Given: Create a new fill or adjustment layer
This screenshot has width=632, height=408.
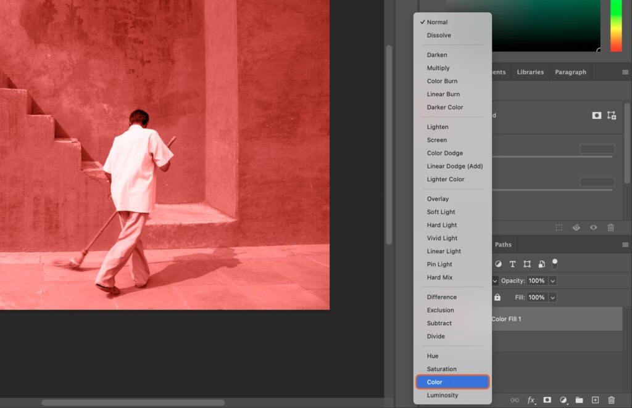Looking at the screenshot, I should [563, 399].
